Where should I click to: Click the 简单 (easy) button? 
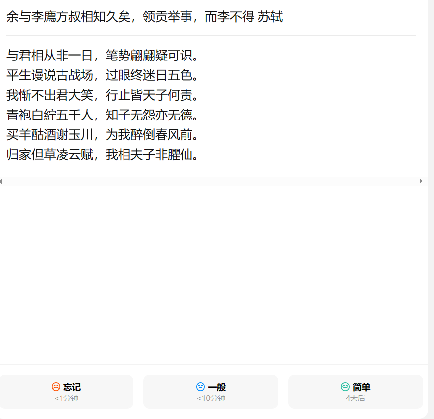tap(356, 392)
